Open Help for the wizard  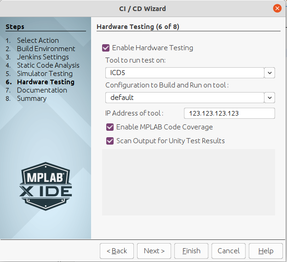[x=266, y=251]
